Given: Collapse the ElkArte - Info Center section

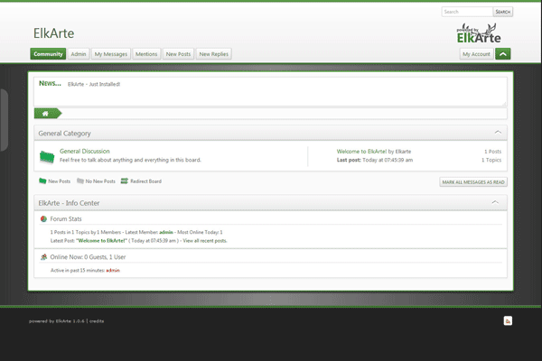Looking at the screenshot, I should tap(494, 202).
